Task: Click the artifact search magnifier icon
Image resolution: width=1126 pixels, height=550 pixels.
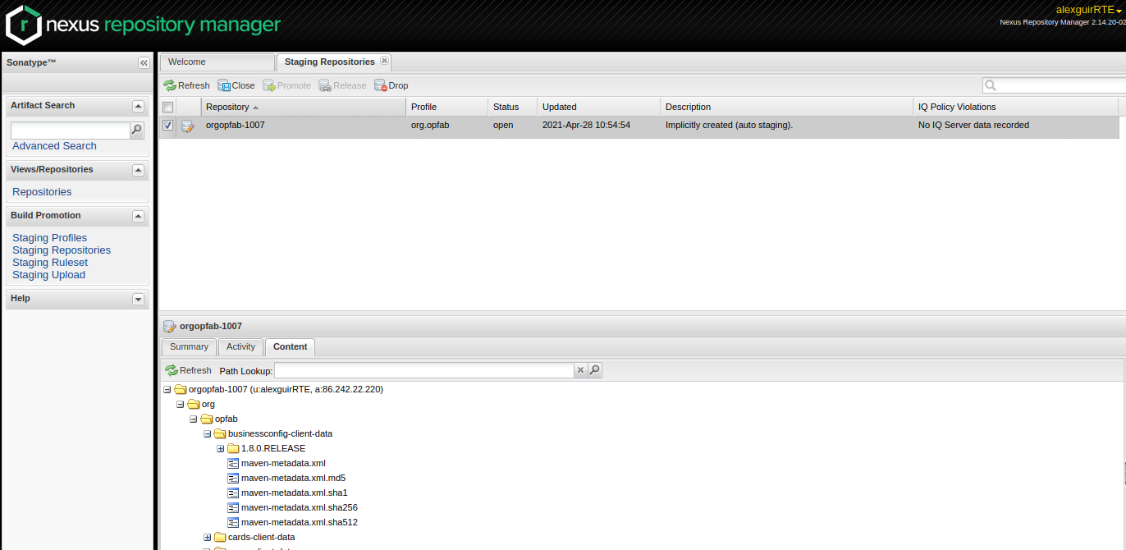Action: tap(137, 130)
